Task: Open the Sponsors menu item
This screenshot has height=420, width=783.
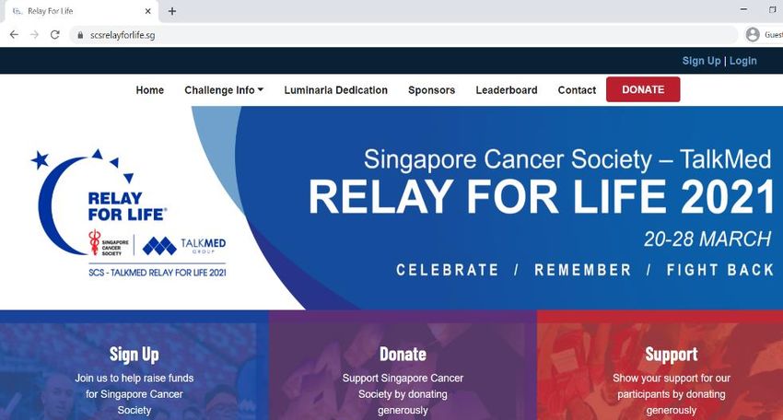Action: click(x=431, y=90)
